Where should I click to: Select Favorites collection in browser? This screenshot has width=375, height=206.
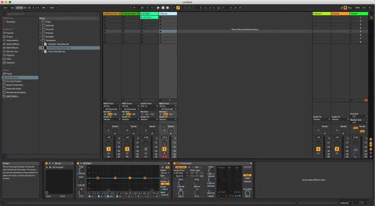10,22
